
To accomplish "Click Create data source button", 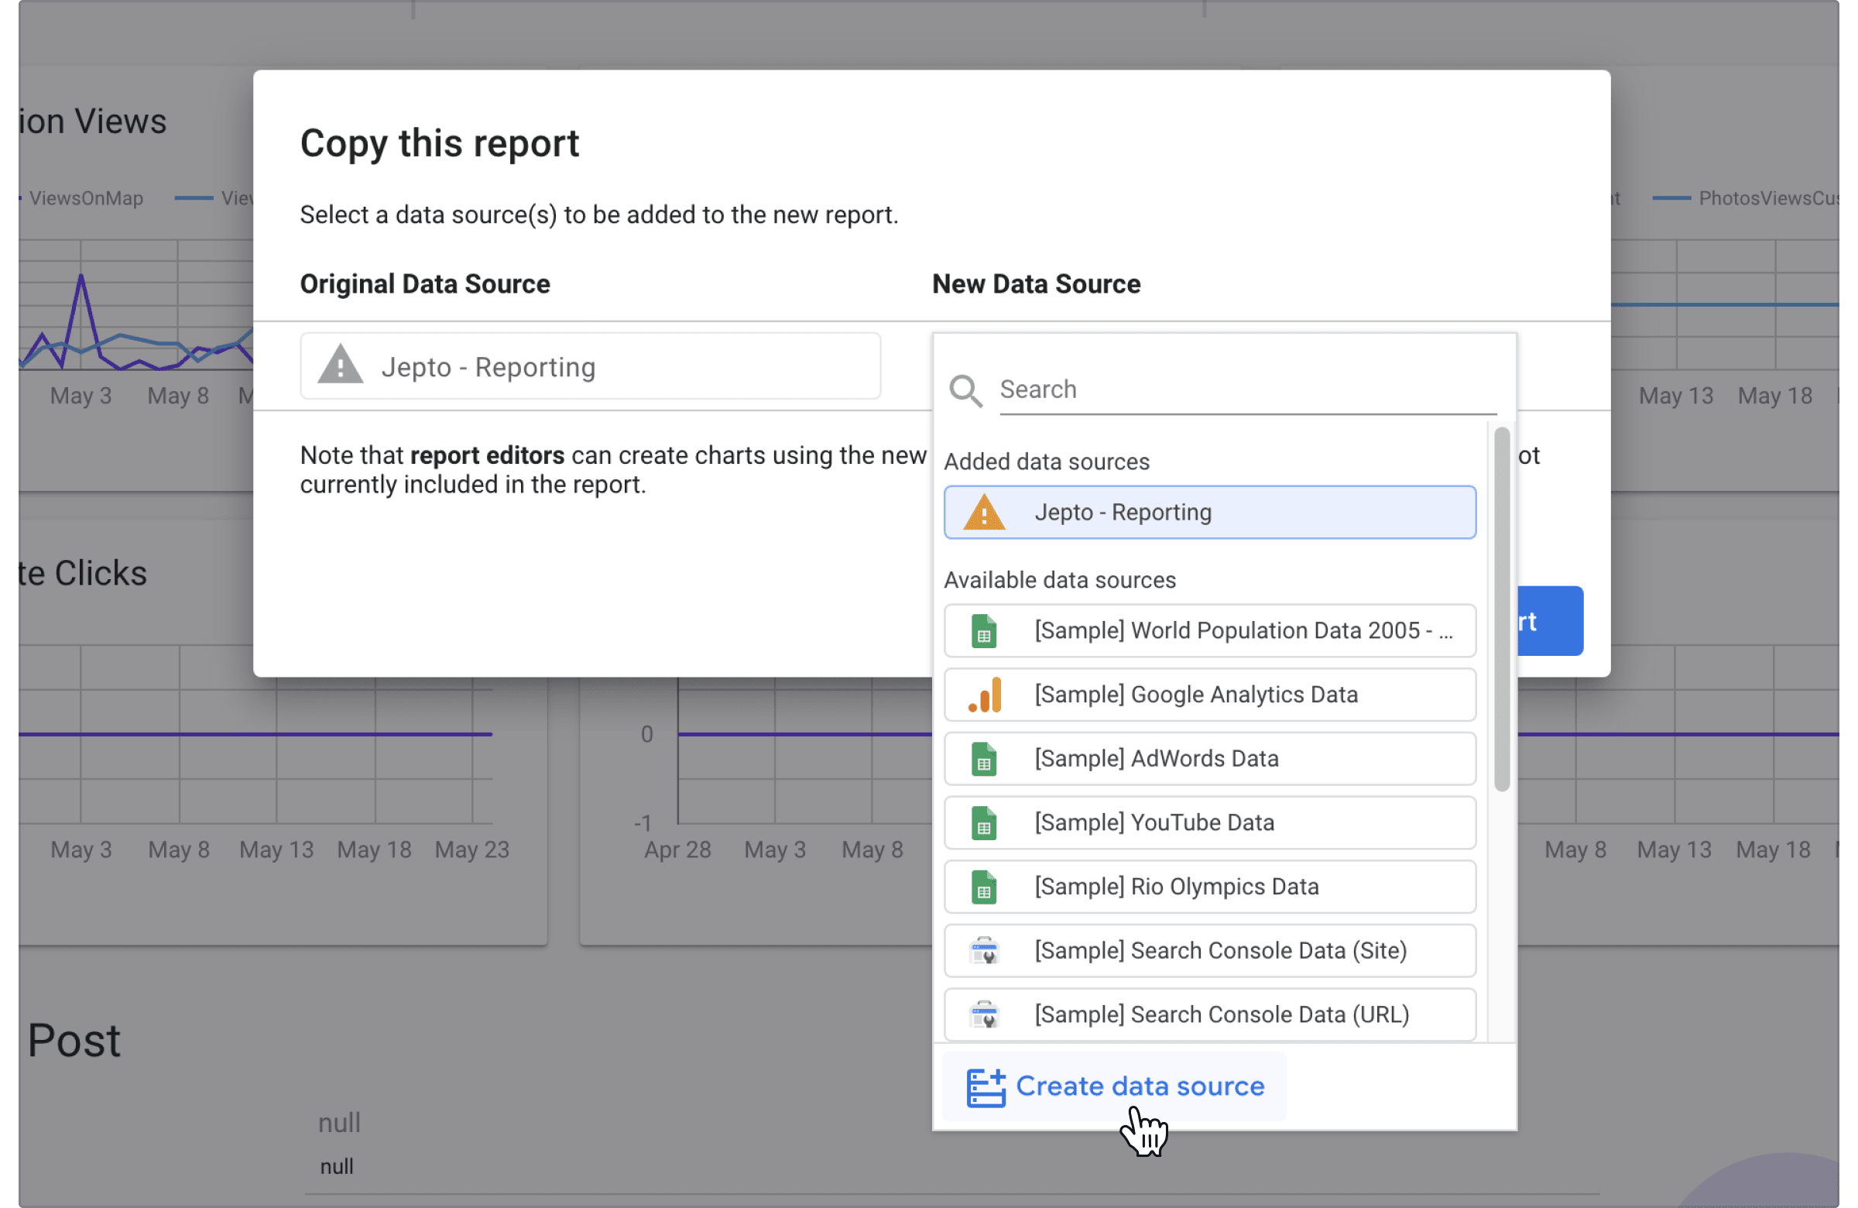I will [1114, 1086].
